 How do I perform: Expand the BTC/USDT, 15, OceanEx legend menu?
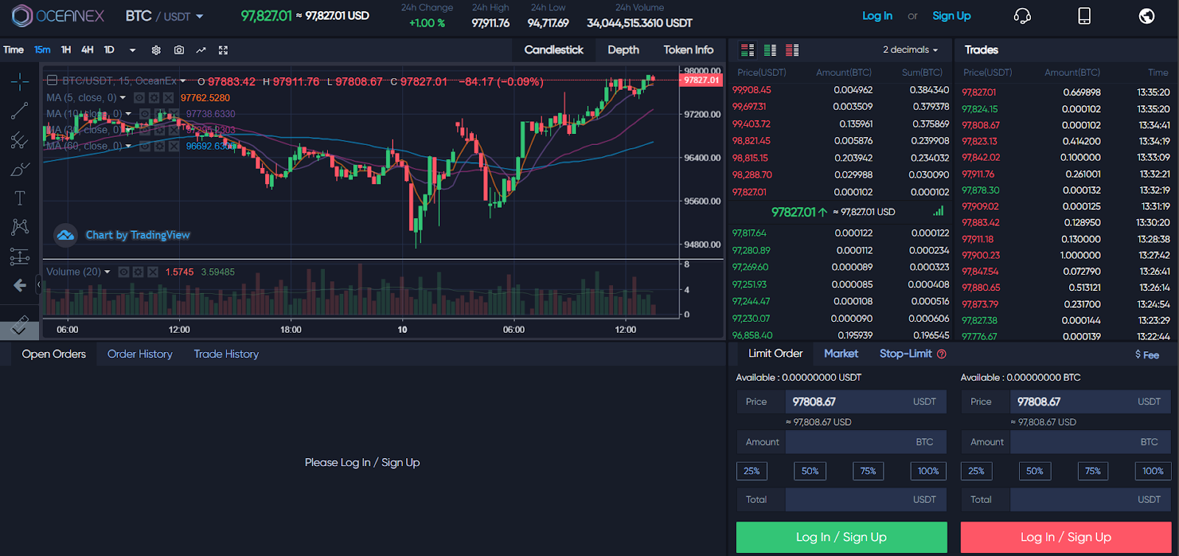(x=183, y=81)
